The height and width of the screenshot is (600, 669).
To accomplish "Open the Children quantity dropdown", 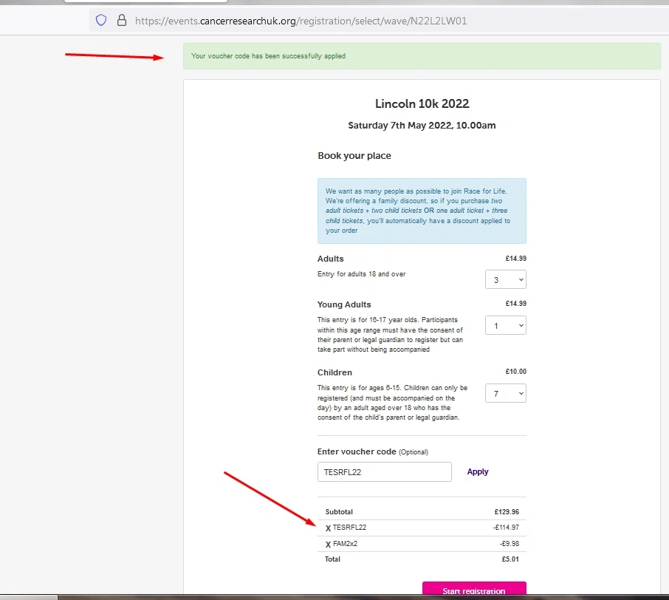I will 506,393.
